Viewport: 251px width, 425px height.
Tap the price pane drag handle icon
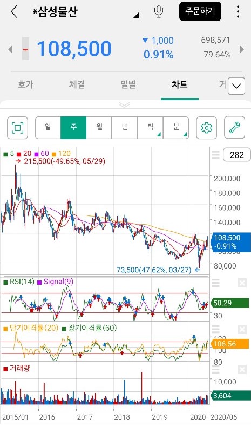pyautogui.click(x=215, y=155)
